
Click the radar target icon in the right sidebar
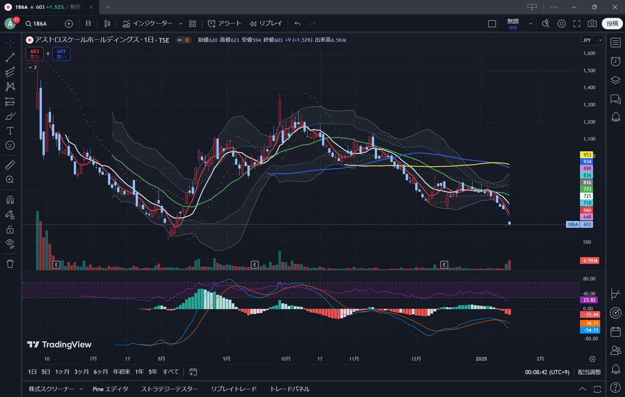[615, 313]
